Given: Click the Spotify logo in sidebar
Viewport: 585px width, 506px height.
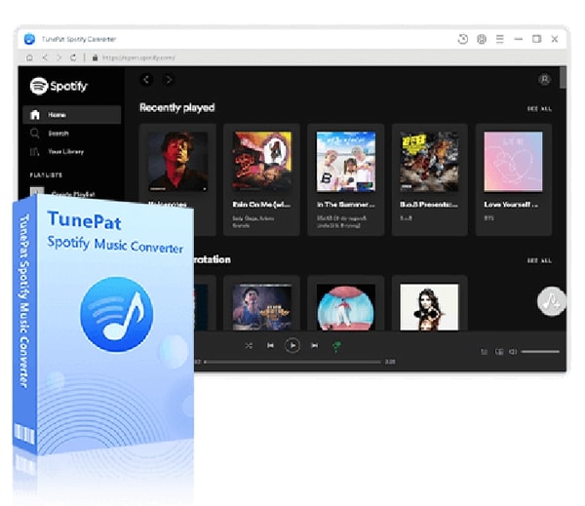Looking at the screenshot, I should 58,86.
